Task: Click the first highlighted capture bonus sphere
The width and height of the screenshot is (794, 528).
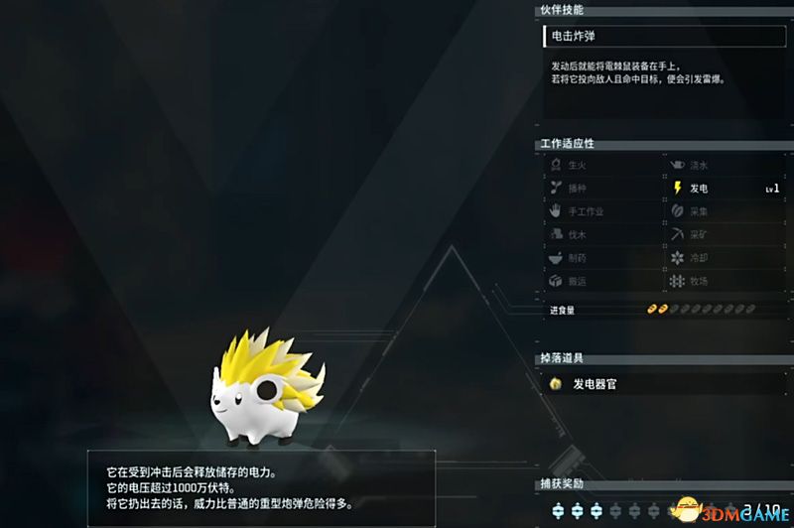Action: click(x=558, y=511)
